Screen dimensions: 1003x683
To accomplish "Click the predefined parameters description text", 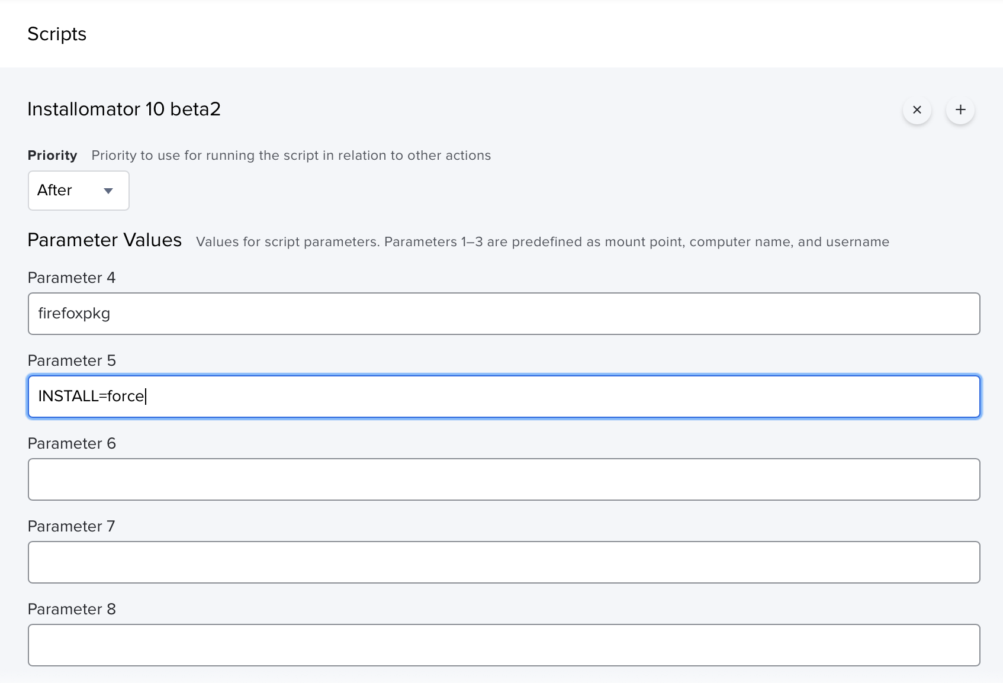I will point(542,242).
